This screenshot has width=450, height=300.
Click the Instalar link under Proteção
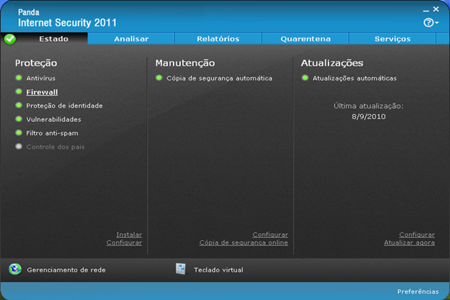point(129,235)
